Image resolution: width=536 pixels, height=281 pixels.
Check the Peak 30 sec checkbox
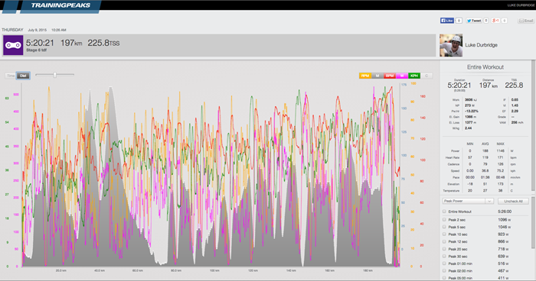point(444,256)
